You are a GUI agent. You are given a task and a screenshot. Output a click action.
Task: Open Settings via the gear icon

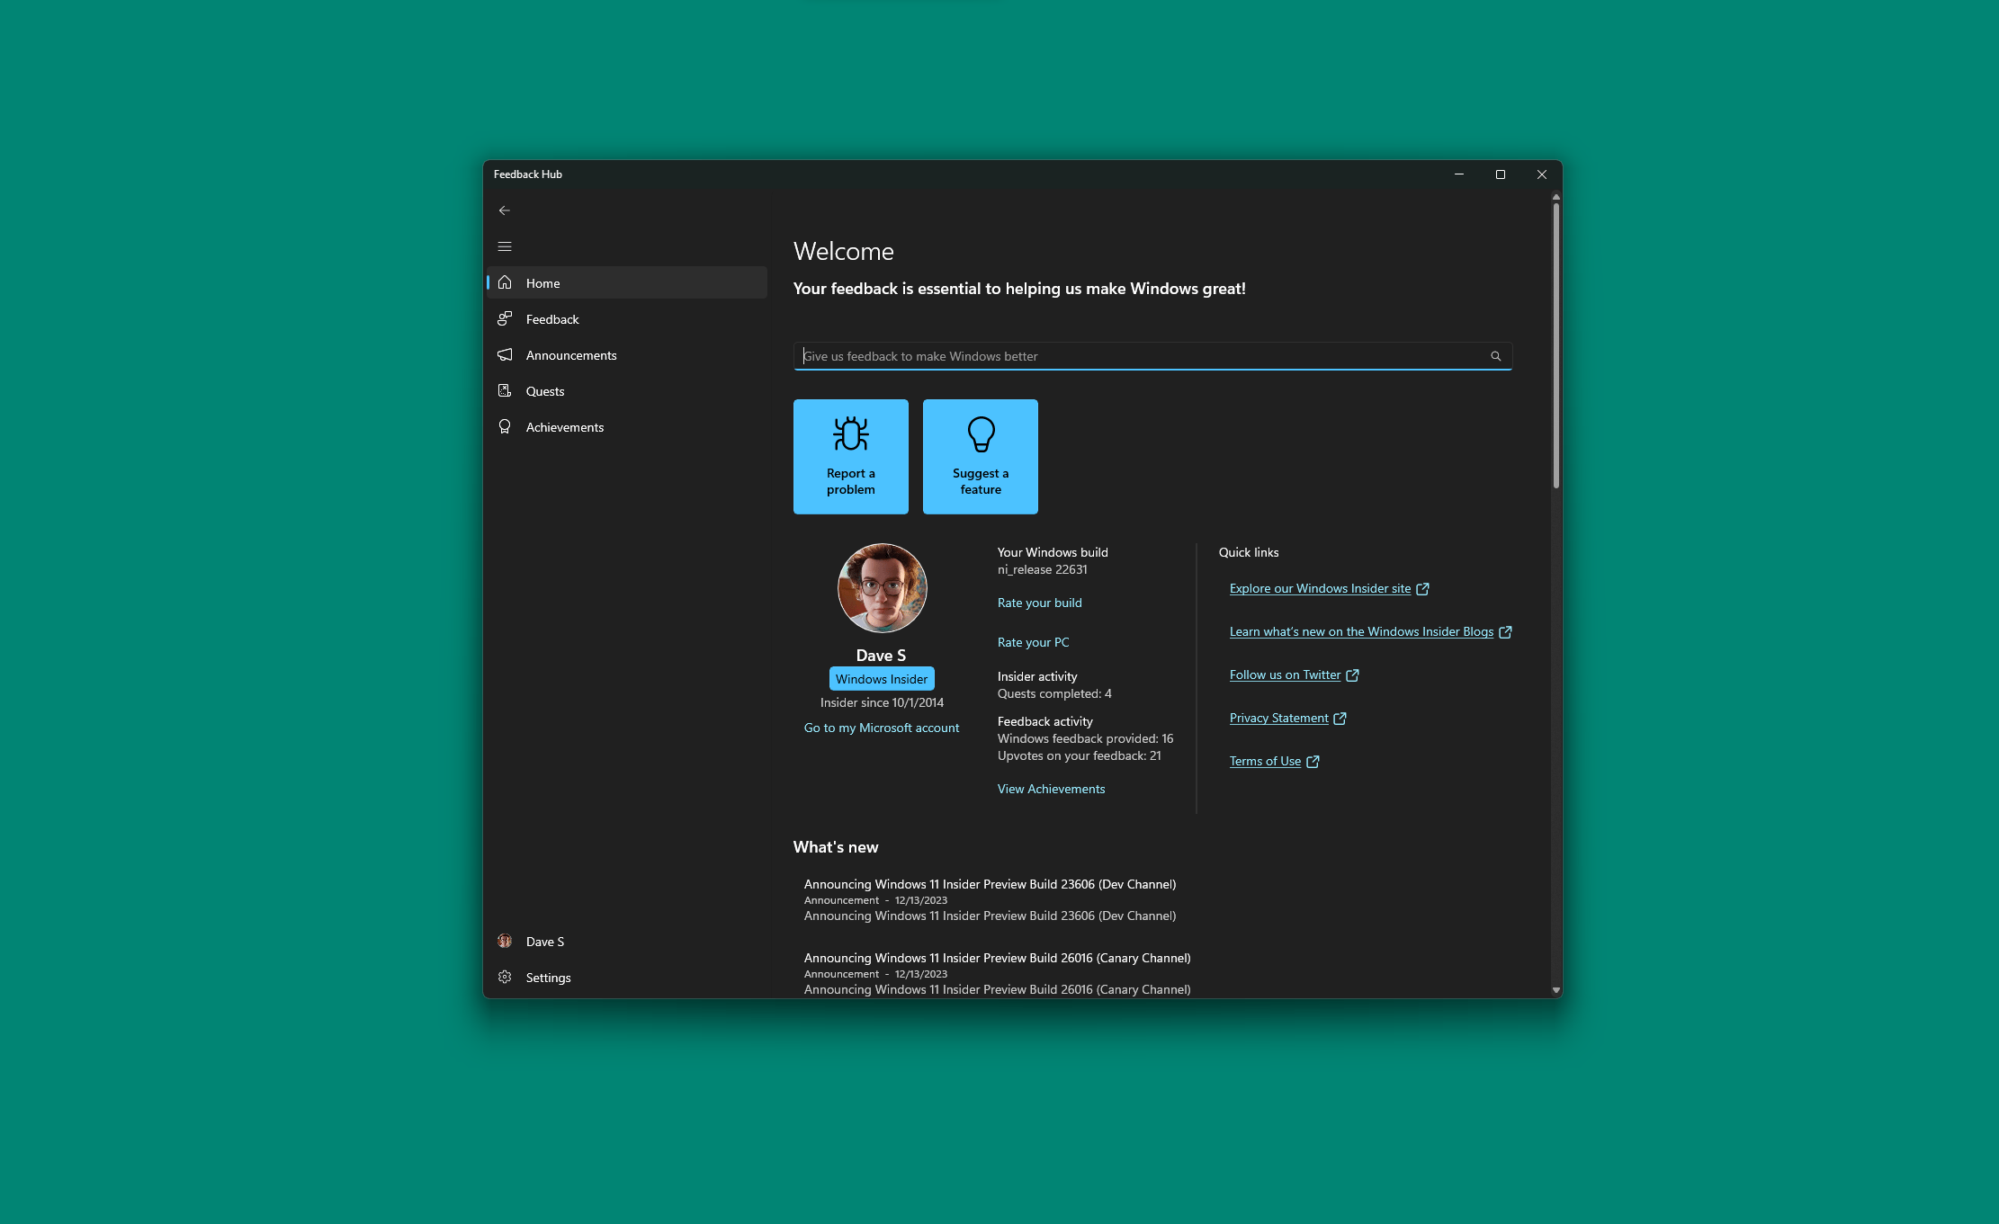[505, 978]
